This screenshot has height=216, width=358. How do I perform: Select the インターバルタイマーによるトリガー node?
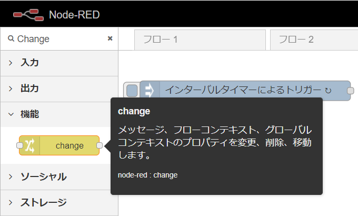[x=245, y=91]
